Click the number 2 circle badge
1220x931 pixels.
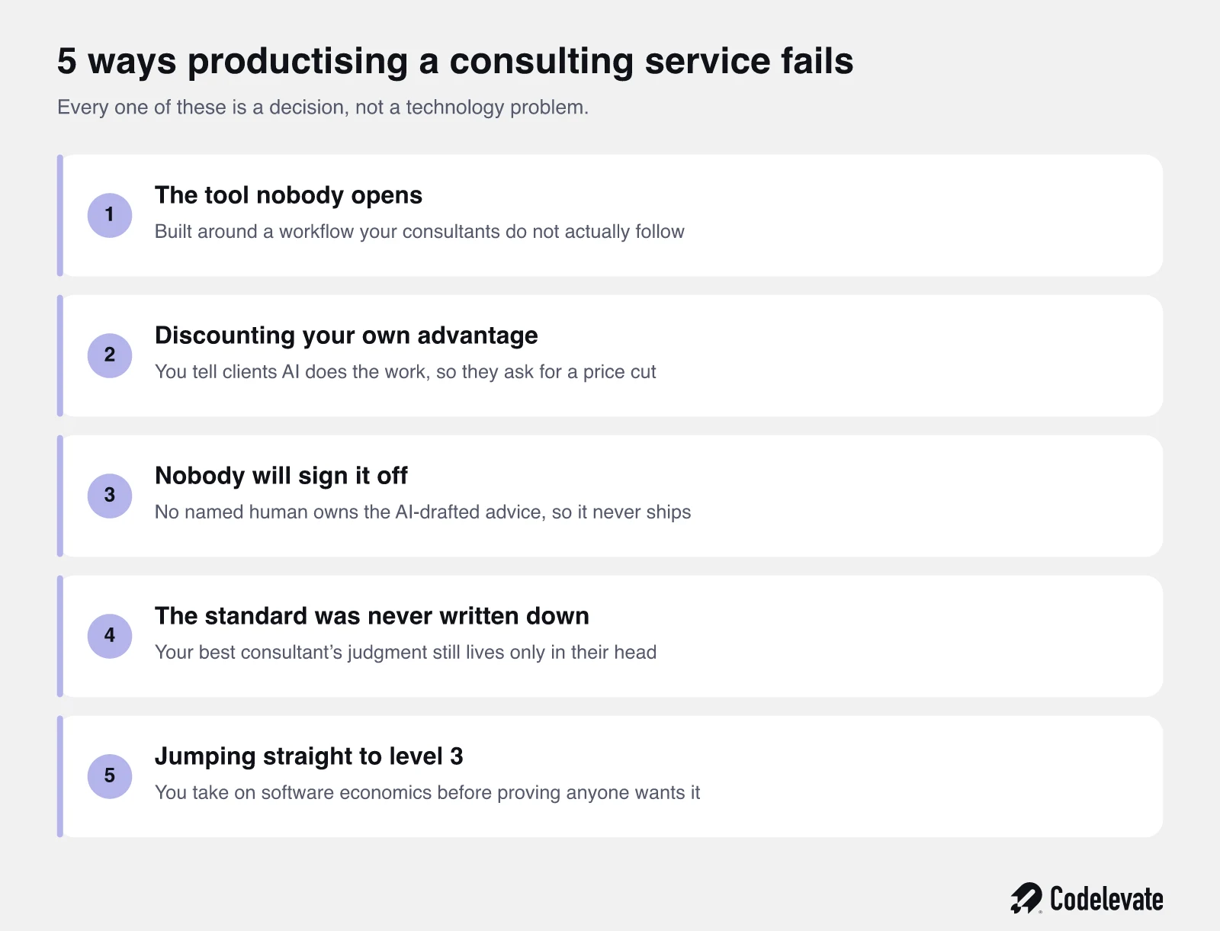[x=110, y=355]
